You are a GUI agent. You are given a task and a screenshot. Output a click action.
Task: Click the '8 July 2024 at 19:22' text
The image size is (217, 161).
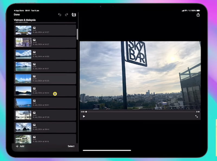(41, 93)
